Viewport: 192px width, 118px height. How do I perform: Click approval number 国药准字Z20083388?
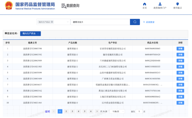[x=32, y=97]
